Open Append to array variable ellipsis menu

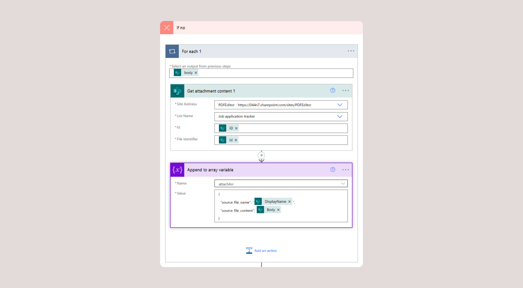(x=345, y=170)
